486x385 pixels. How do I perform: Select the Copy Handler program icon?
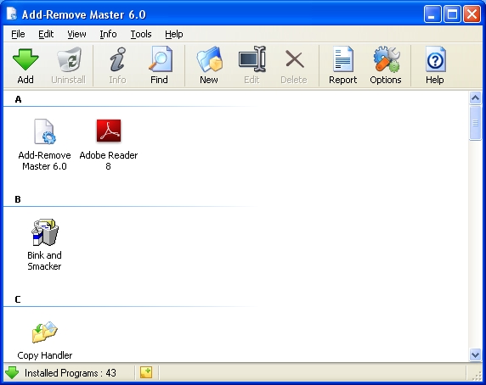click(x=45, y=332)
